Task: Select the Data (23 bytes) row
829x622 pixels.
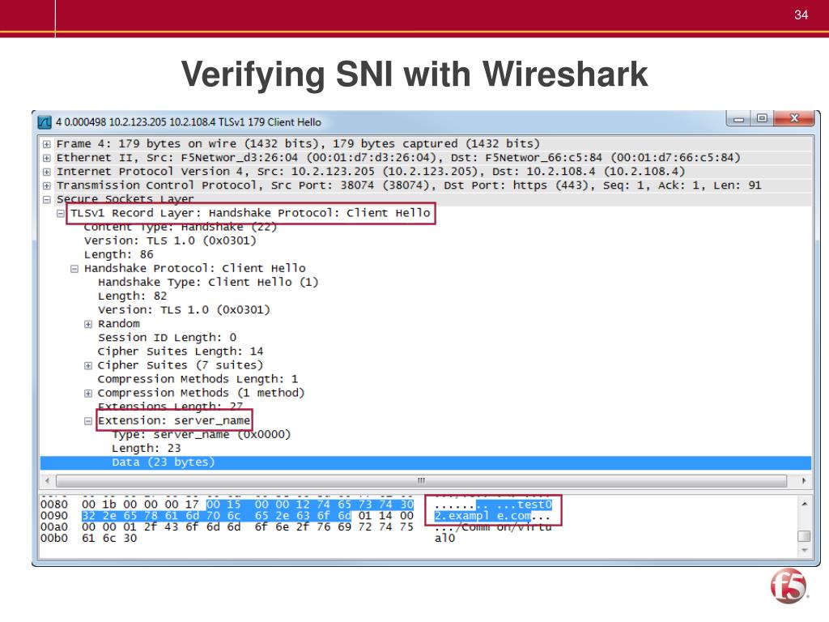Action: click(x=426, y=462)
